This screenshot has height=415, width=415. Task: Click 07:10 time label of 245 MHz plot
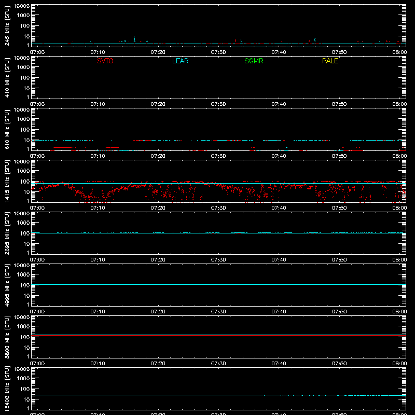[98, 52]
